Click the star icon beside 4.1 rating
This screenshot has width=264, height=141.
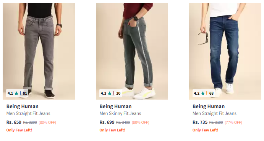point(16,93)
